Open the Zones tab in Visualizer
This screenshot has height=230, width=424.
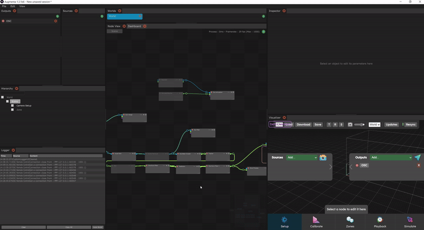coord(350,222)
